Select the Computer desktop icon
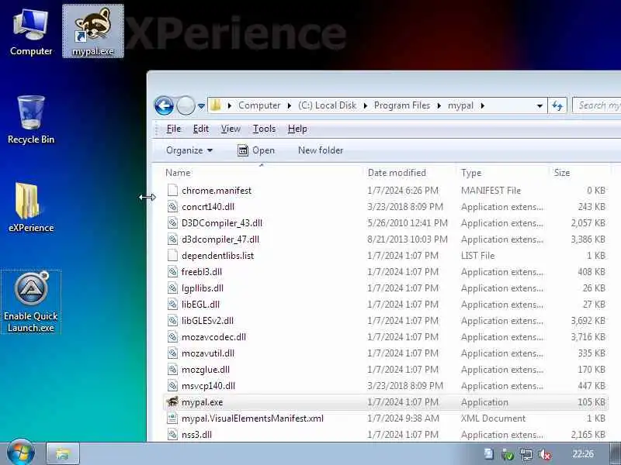The image size is (621, 465). (31, 32)
